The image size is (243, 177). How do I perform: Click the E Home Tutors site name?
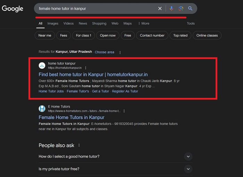point(59,107)
